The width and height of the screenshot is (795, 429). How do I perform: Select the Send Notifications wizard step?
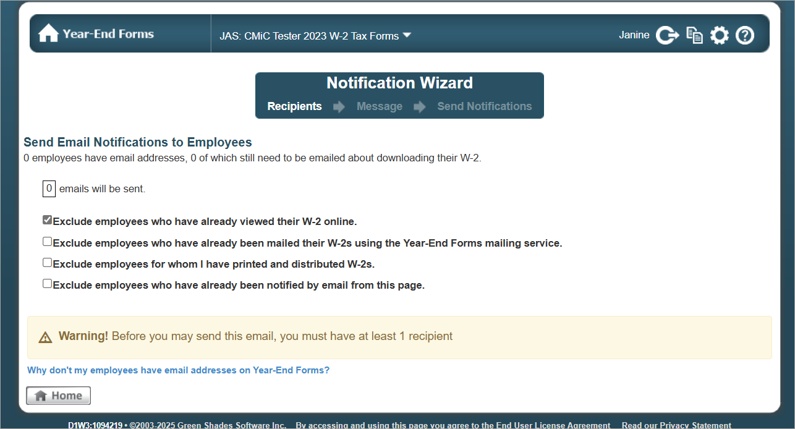[x=485, y=106]
